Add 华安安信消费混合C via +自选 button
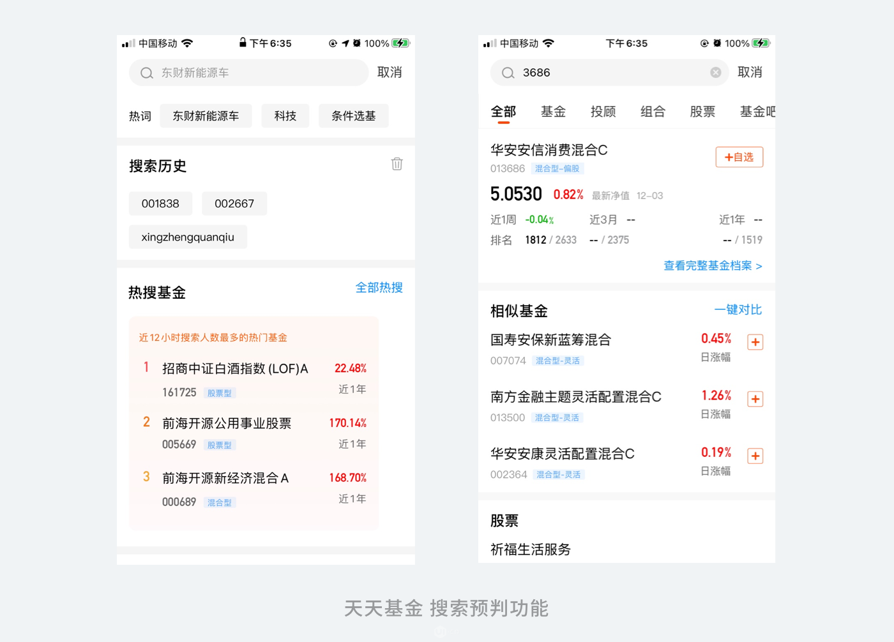The height and width of the screenshot is (642, 894). [x=739, y=157]
